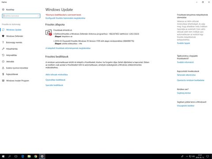Go to Kezdőlap settings home
This screenshot has width=212, height=159.
pyautogui.click(x=10, y=10)
